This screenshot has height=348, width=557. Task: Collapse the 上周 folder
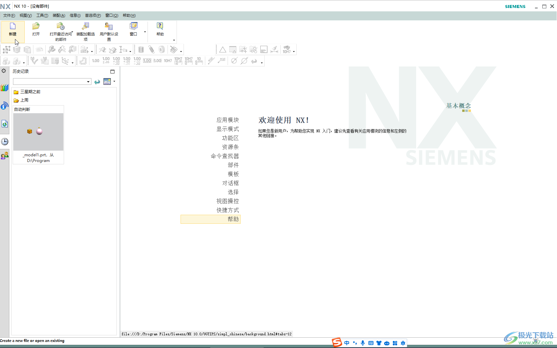pos(21,100)
